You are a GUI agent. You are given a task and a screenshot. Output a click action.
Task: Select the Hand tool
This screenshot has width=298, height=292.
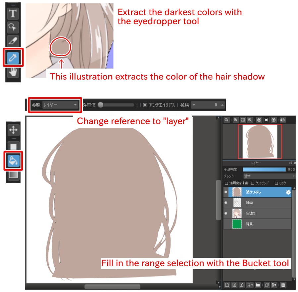(x=13, y=72)
